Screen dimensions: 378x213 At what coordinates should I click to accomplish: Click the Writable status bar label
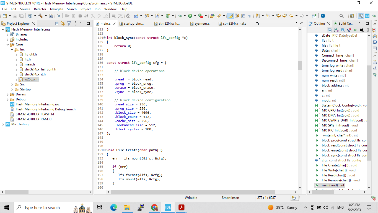191,197
